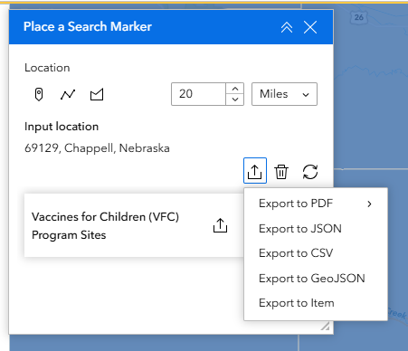Open the Miles units dropdown

[284, 94]
